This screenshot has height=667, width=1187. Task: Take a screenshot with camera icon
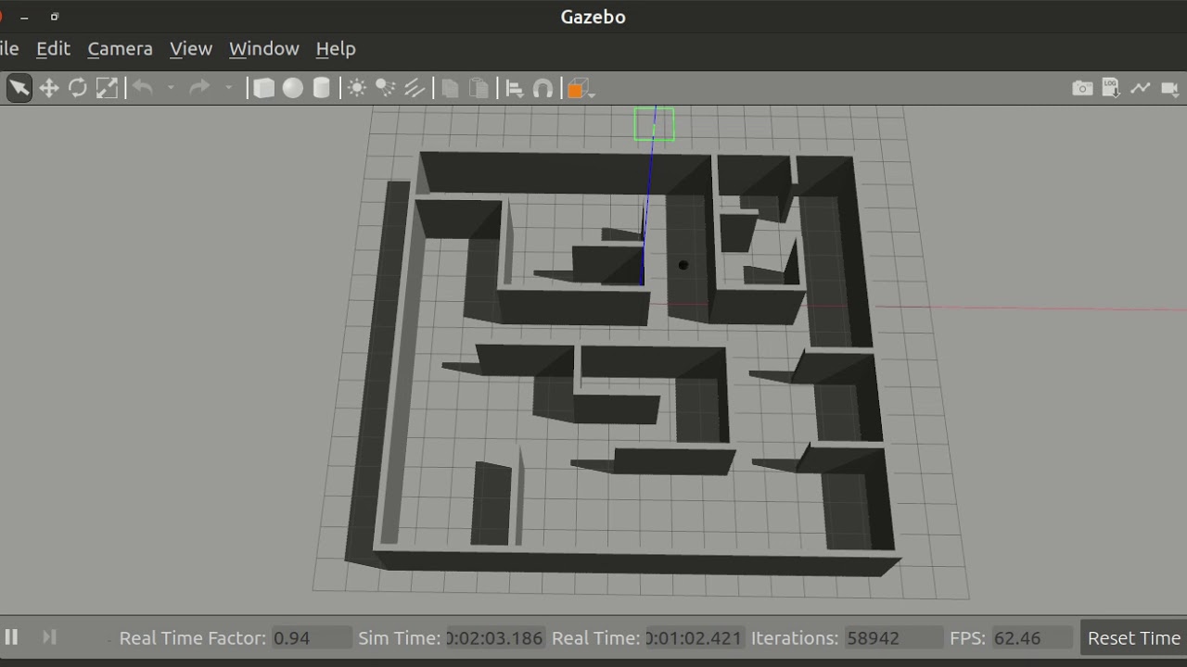pos(1082,88)
